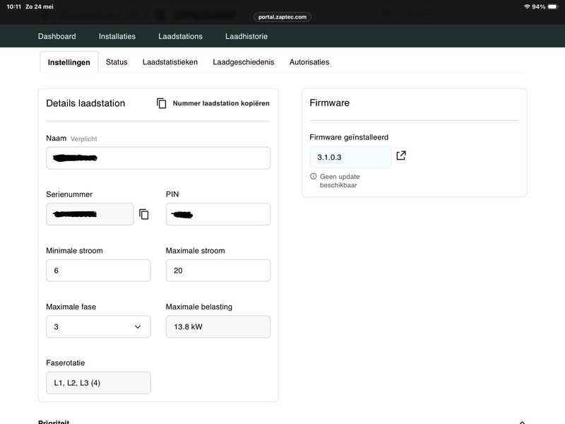
Task: Tap the Wi-Fi status icon
Action: point(527,6)
